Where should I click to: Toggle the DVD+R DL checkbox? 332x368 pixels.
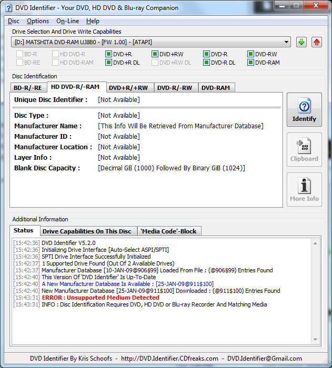(108, 63)
